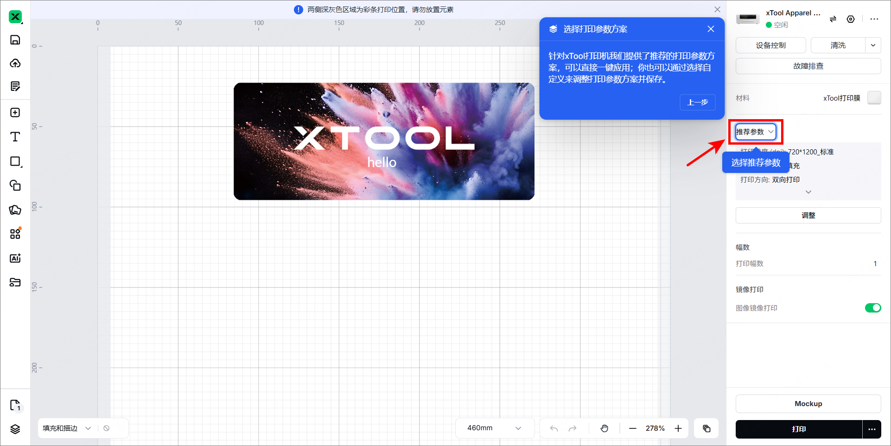Click the 上一步 button
The image size is (891, 446).
coord(698,102)
